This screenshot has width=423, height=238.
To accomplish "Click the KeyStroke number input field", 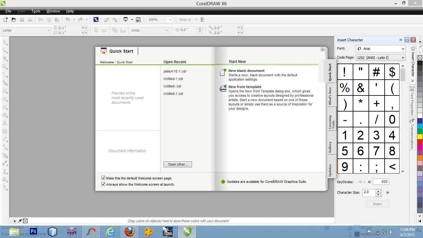I will tap(381, 182).
